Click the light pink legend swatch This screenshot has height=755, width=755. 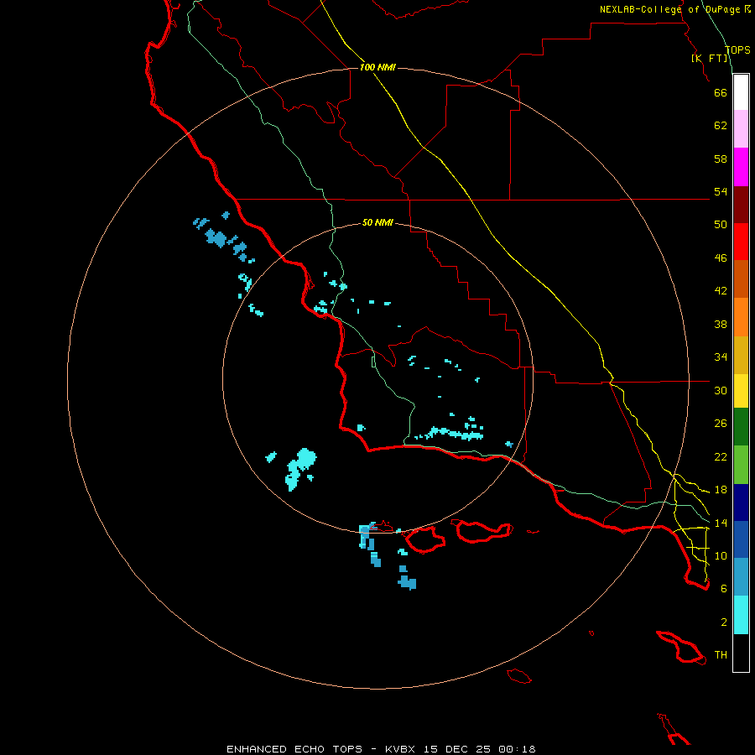pyautogui.click(x=741, y=129)
